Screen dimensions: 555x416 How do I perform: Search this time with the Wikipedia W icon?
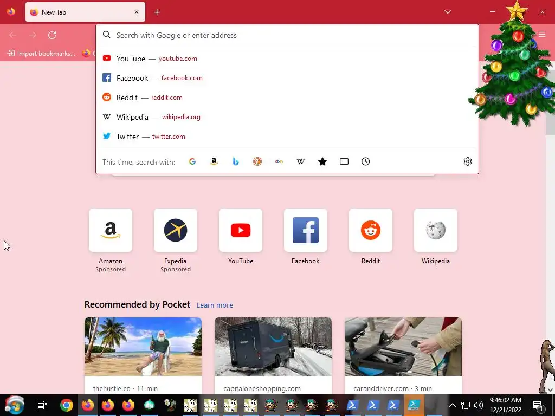pyautogui.click(x=300, y=161)
